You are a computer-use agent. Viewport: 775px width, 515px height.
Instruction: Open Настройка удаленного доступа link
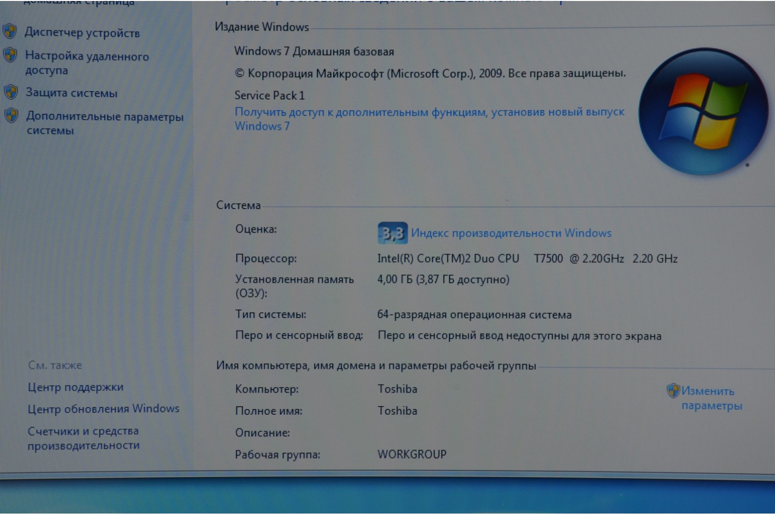tap(87, 63)
